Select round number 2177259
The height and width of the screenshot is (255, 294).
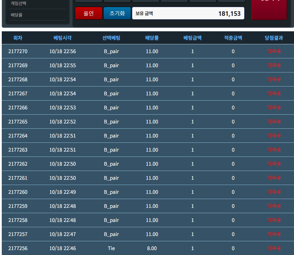[x=18, y=206]
